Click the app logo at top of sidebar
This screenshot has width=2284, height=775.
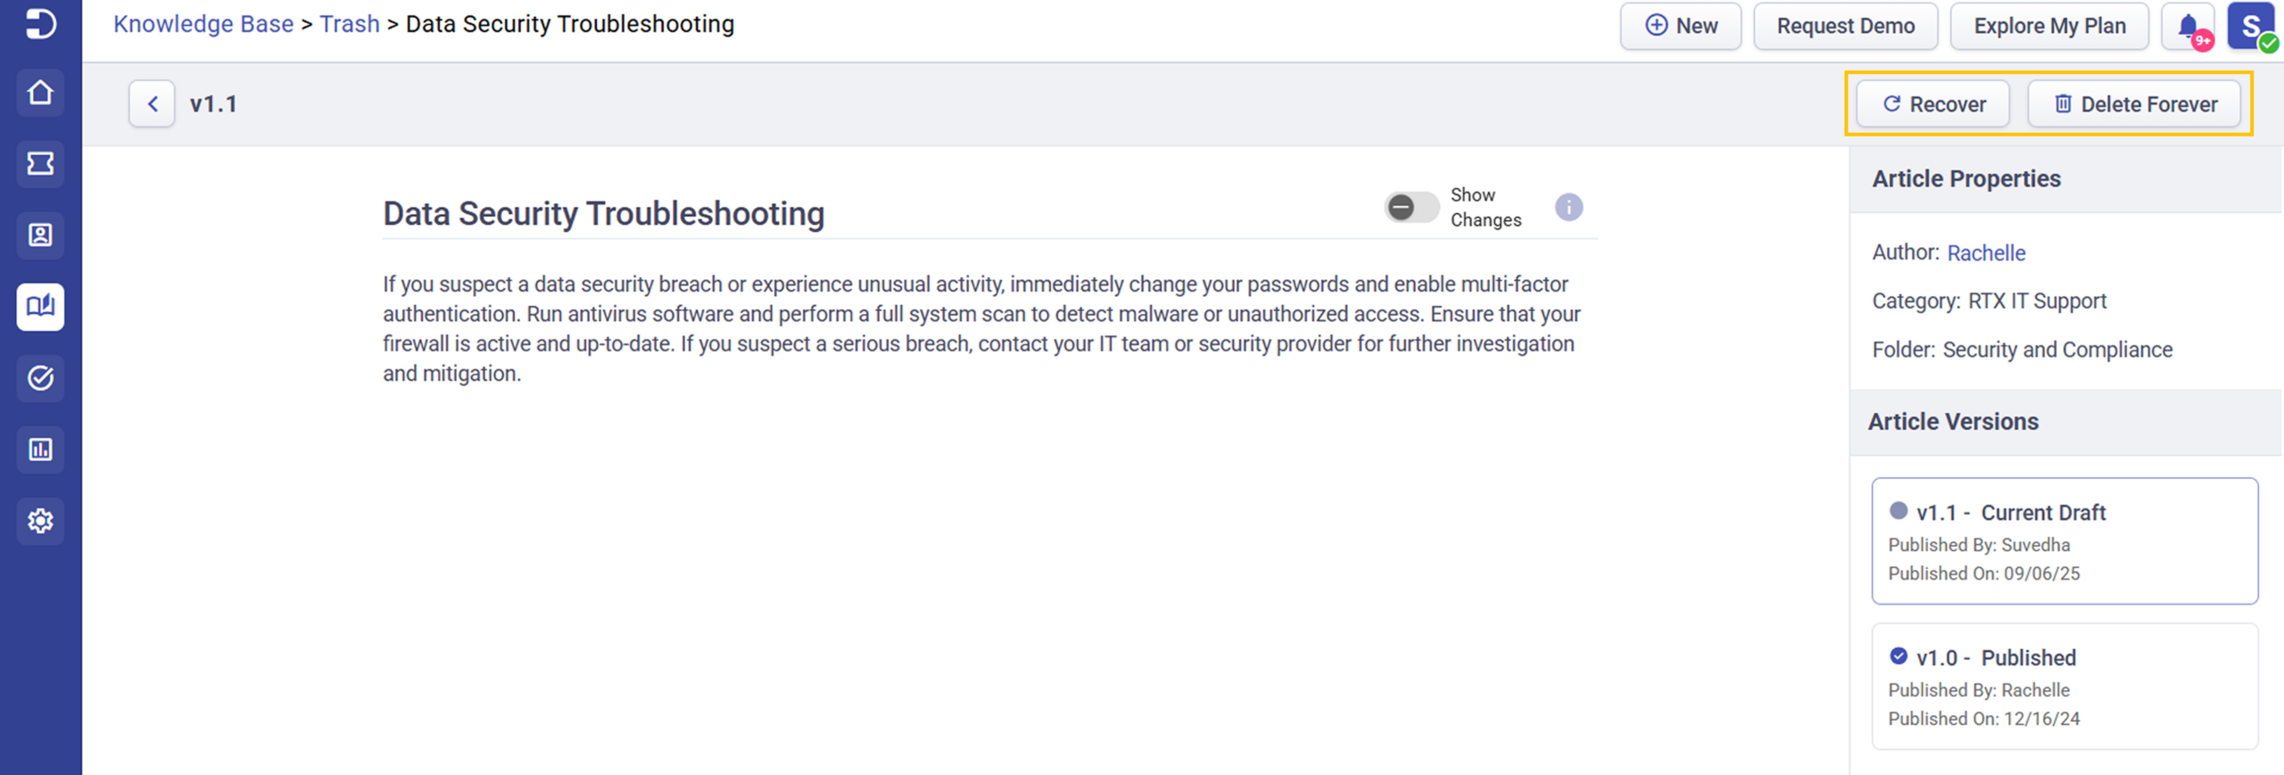point(40,23)
